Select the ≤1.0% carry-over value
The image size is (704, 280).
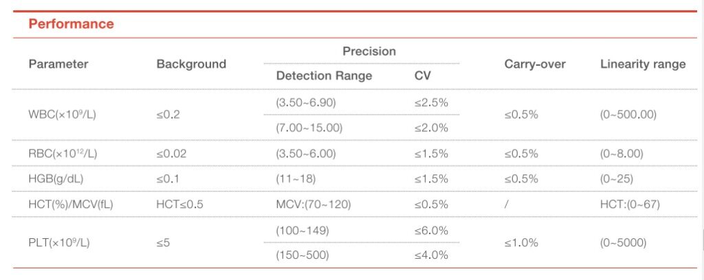pos(522,242)
